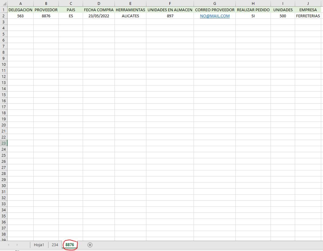This screenshot has height=251, width=323.
Task: Select row 10 header
Action: [4, 64]
